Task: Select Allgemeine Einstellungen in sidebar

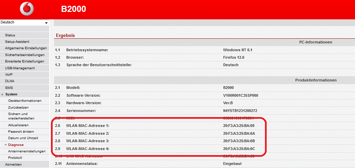Action: pos(26,48)
